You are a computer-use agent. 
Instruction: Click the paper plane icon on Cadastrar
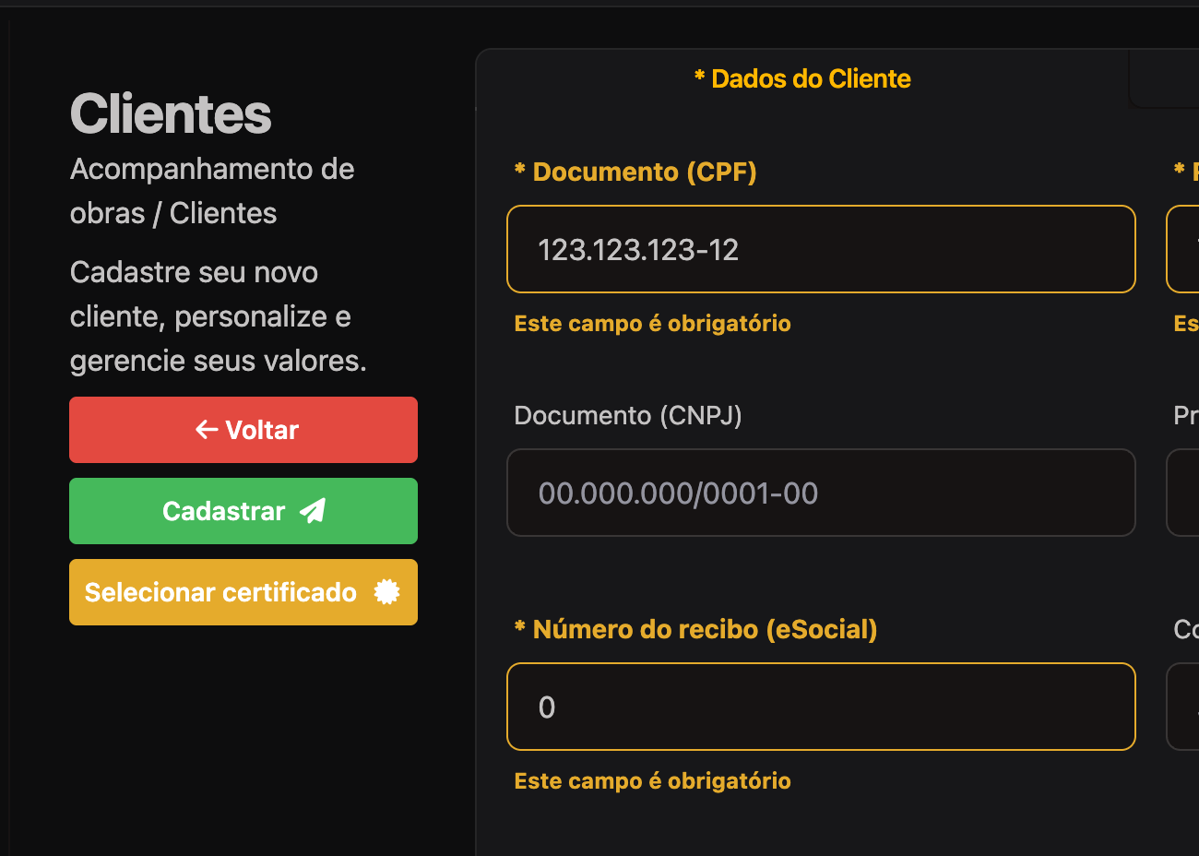point(314,511)
